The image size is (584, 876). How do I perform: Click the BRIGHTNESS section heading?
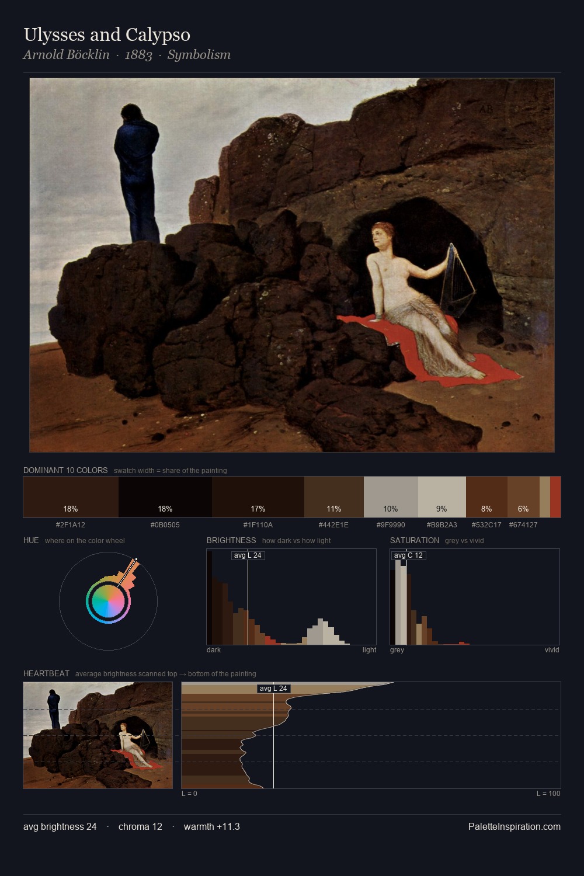coord(231,540)
